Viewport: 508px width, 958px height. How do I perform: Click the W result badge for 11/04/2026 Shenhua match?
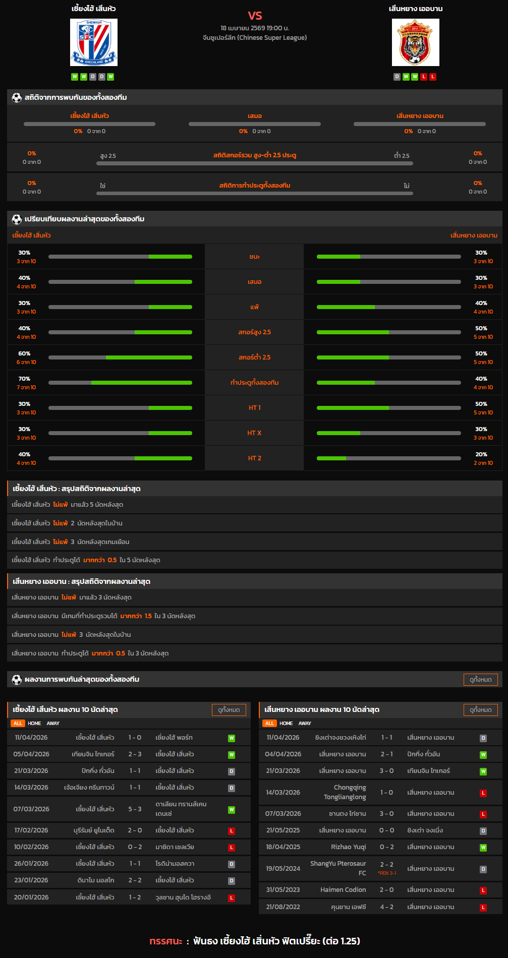pyautogui.click(x=232, y=738)
